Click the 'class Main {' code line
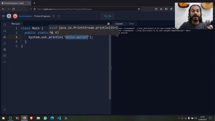Screen dimensions: 215x121 tap(32, 28)
